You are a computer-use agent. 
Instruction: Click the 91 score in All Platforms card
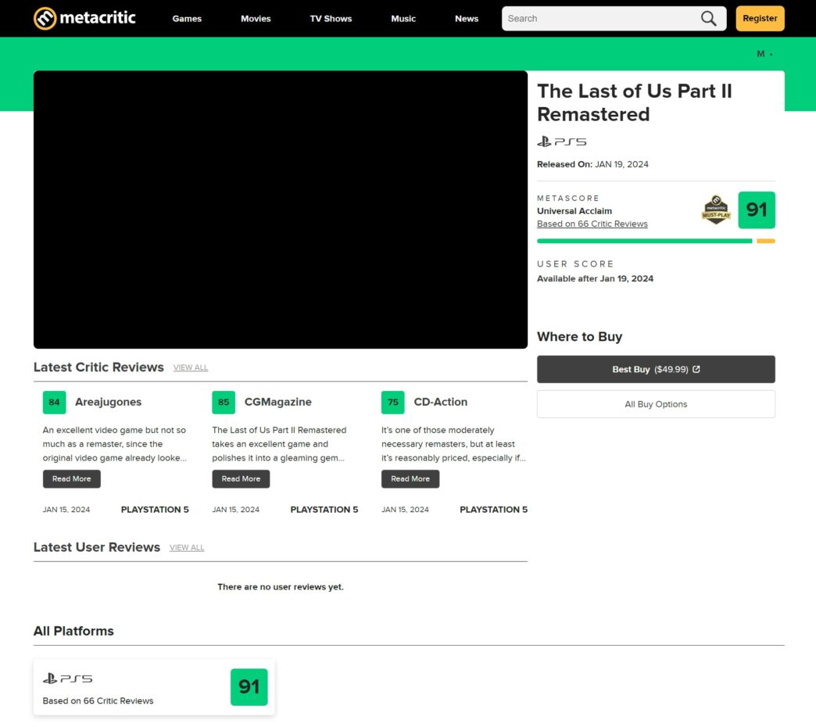(249, 687)
